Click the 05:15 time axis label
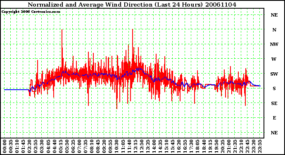Image resolution: width=285 pixels, height=155 pixels. pos(61,146)
